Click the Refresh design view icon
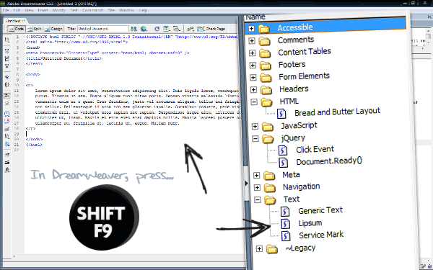Image resolution: width=433 pixels, height=270 pixels. (157, 29)
